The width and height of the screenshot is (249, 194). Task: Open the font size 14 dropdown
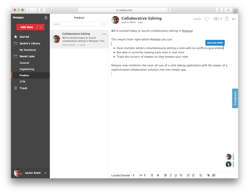(142, 175)
